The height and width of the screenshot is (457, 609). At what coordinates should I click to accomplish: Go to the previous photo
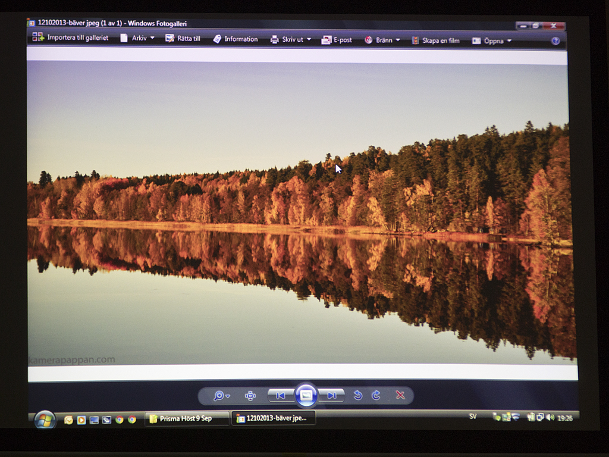click(x=281, y=396)
